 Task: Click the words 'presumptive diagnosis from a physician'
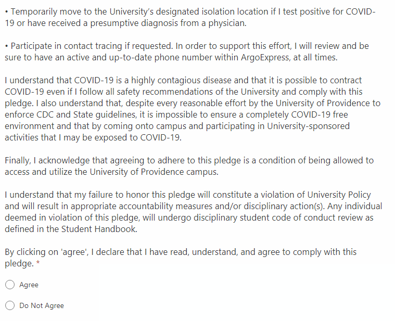(168, 23)
